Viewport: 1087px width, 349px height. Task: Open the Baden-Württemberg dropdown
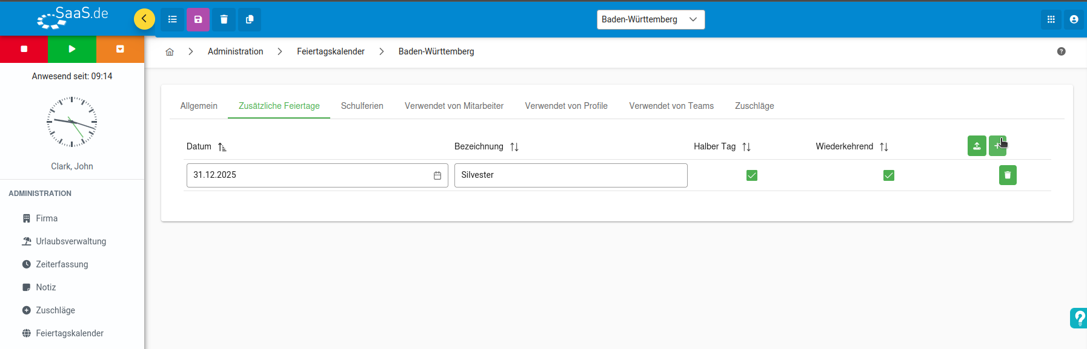[650, 19]
